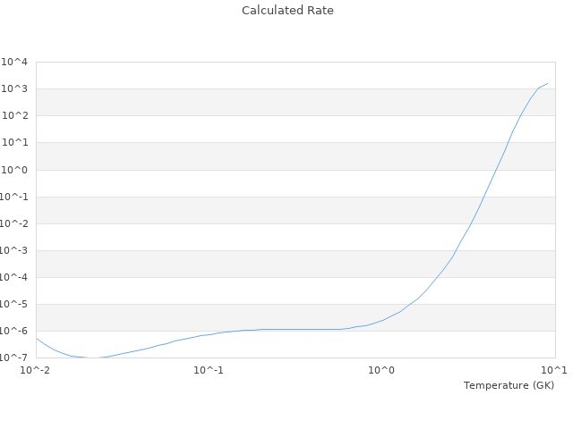This screenshot has width=573, height=429.
Task: Select the 10^-2 y-axis tick label
Action: click(x=14, y=223)
